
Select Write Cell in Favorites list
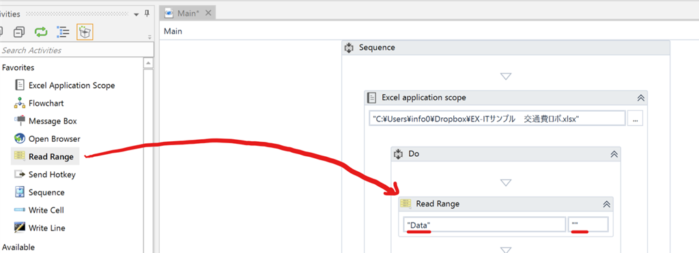(46, 210)
